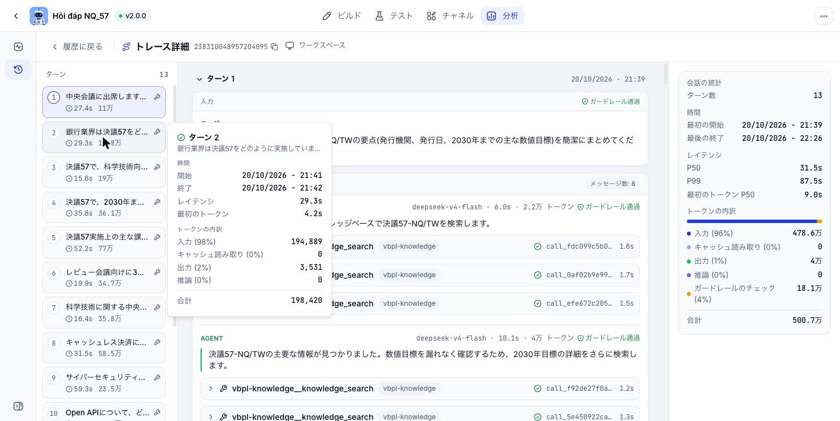This screenshot has height=421, width=840.
Task: Click the tool icon of the call_f92de27f0a row
Action: tap(224, 388)
